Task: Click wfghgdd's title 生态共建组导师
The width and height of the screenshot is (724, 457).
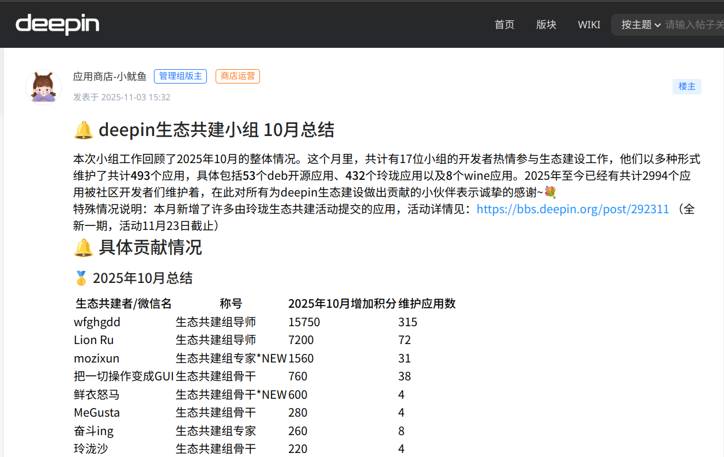Action: [x=216, y=322]
